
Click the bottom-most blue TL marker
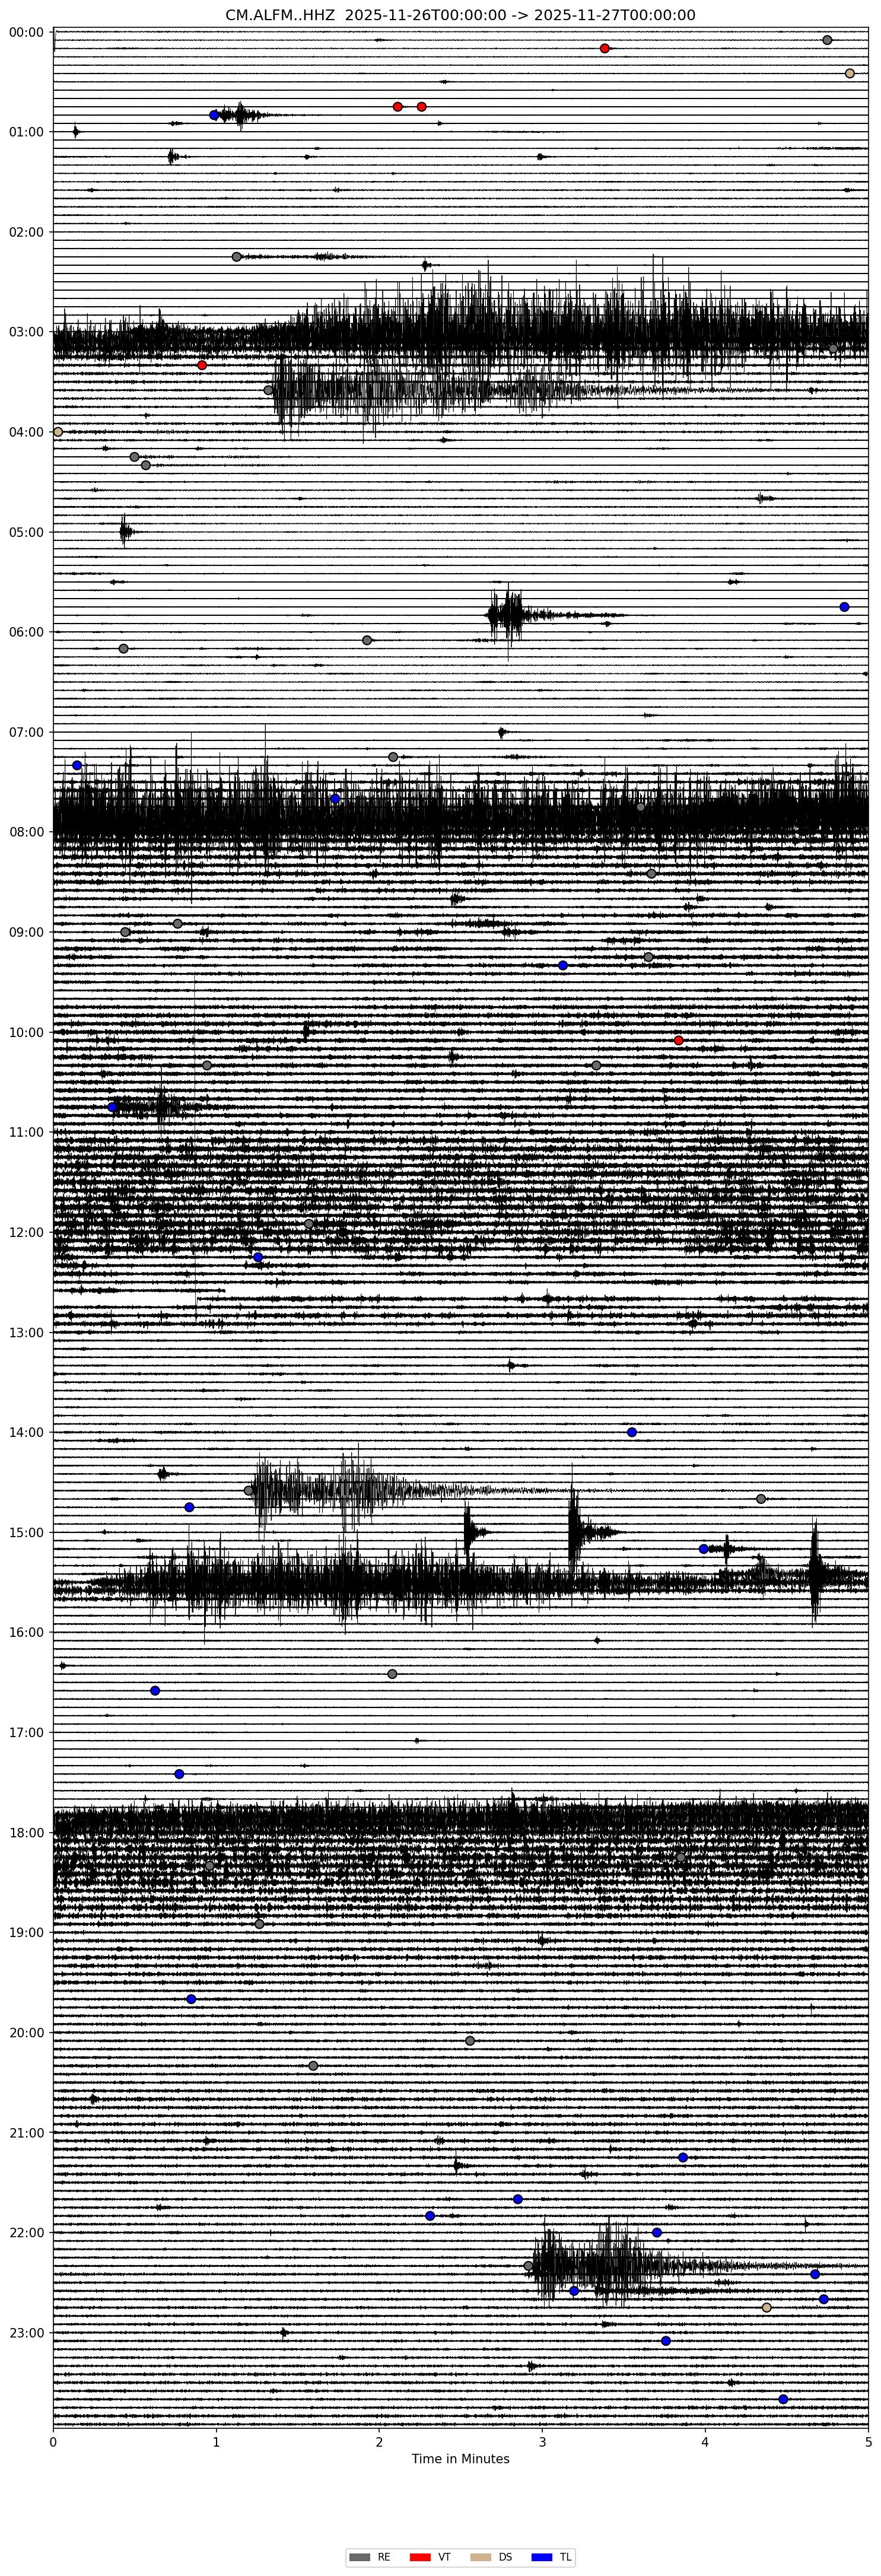[783, 2399]
